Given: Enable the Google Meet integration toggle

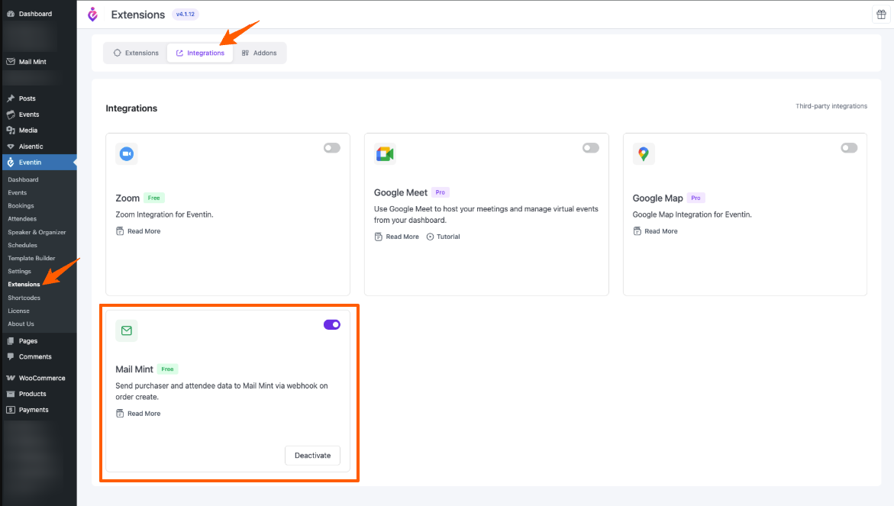Looking at the screenshot, I should [x=591, y=148].
